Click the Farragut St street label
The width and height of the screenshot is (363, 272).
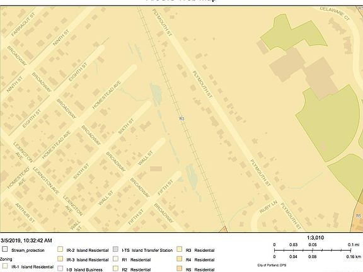coord(23,25)
